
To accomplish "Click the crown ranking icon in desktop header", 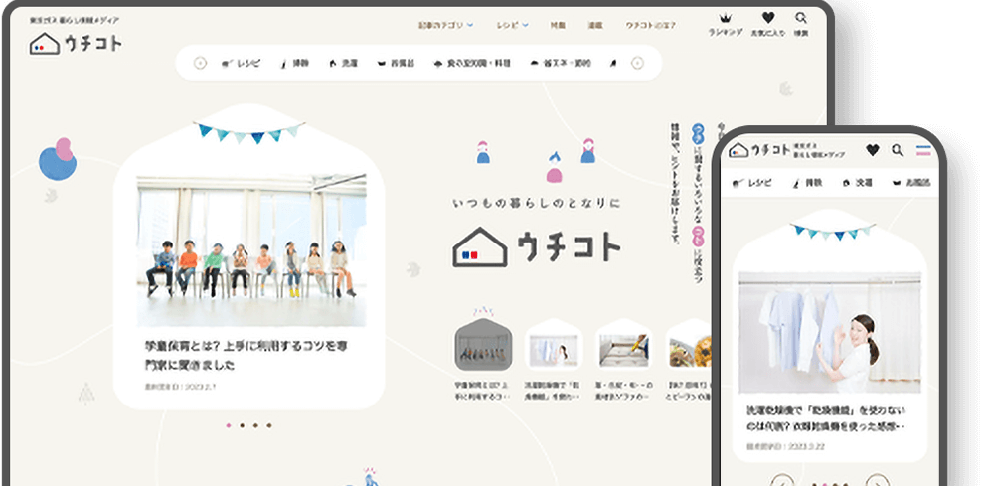I will [725, 19].
